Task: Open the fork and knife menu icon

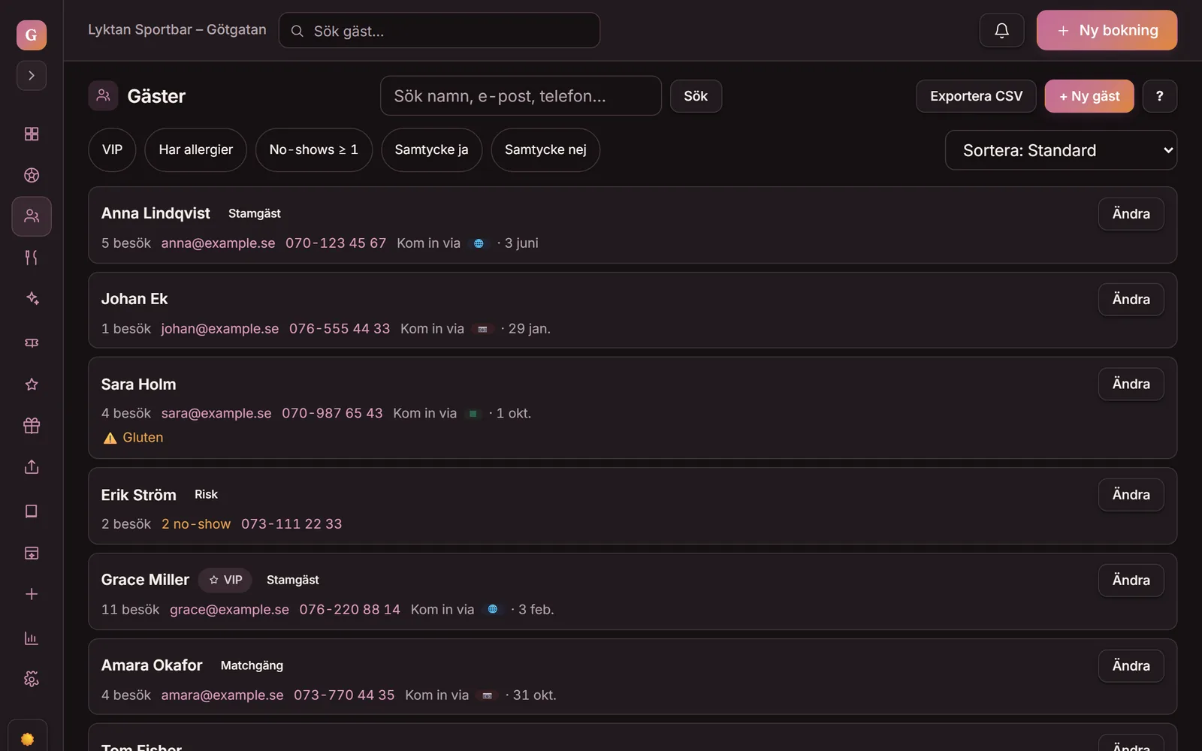Action: coord(32,258)
